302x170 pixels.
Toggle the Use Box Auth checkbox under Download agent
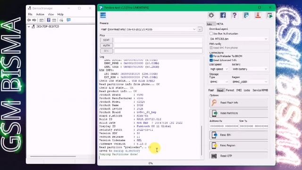click(x=211, y=34)
